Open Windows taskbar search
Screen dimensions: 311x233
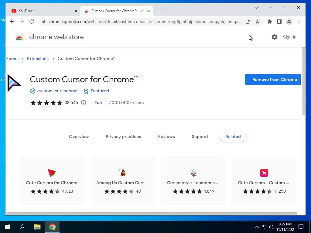22,227
